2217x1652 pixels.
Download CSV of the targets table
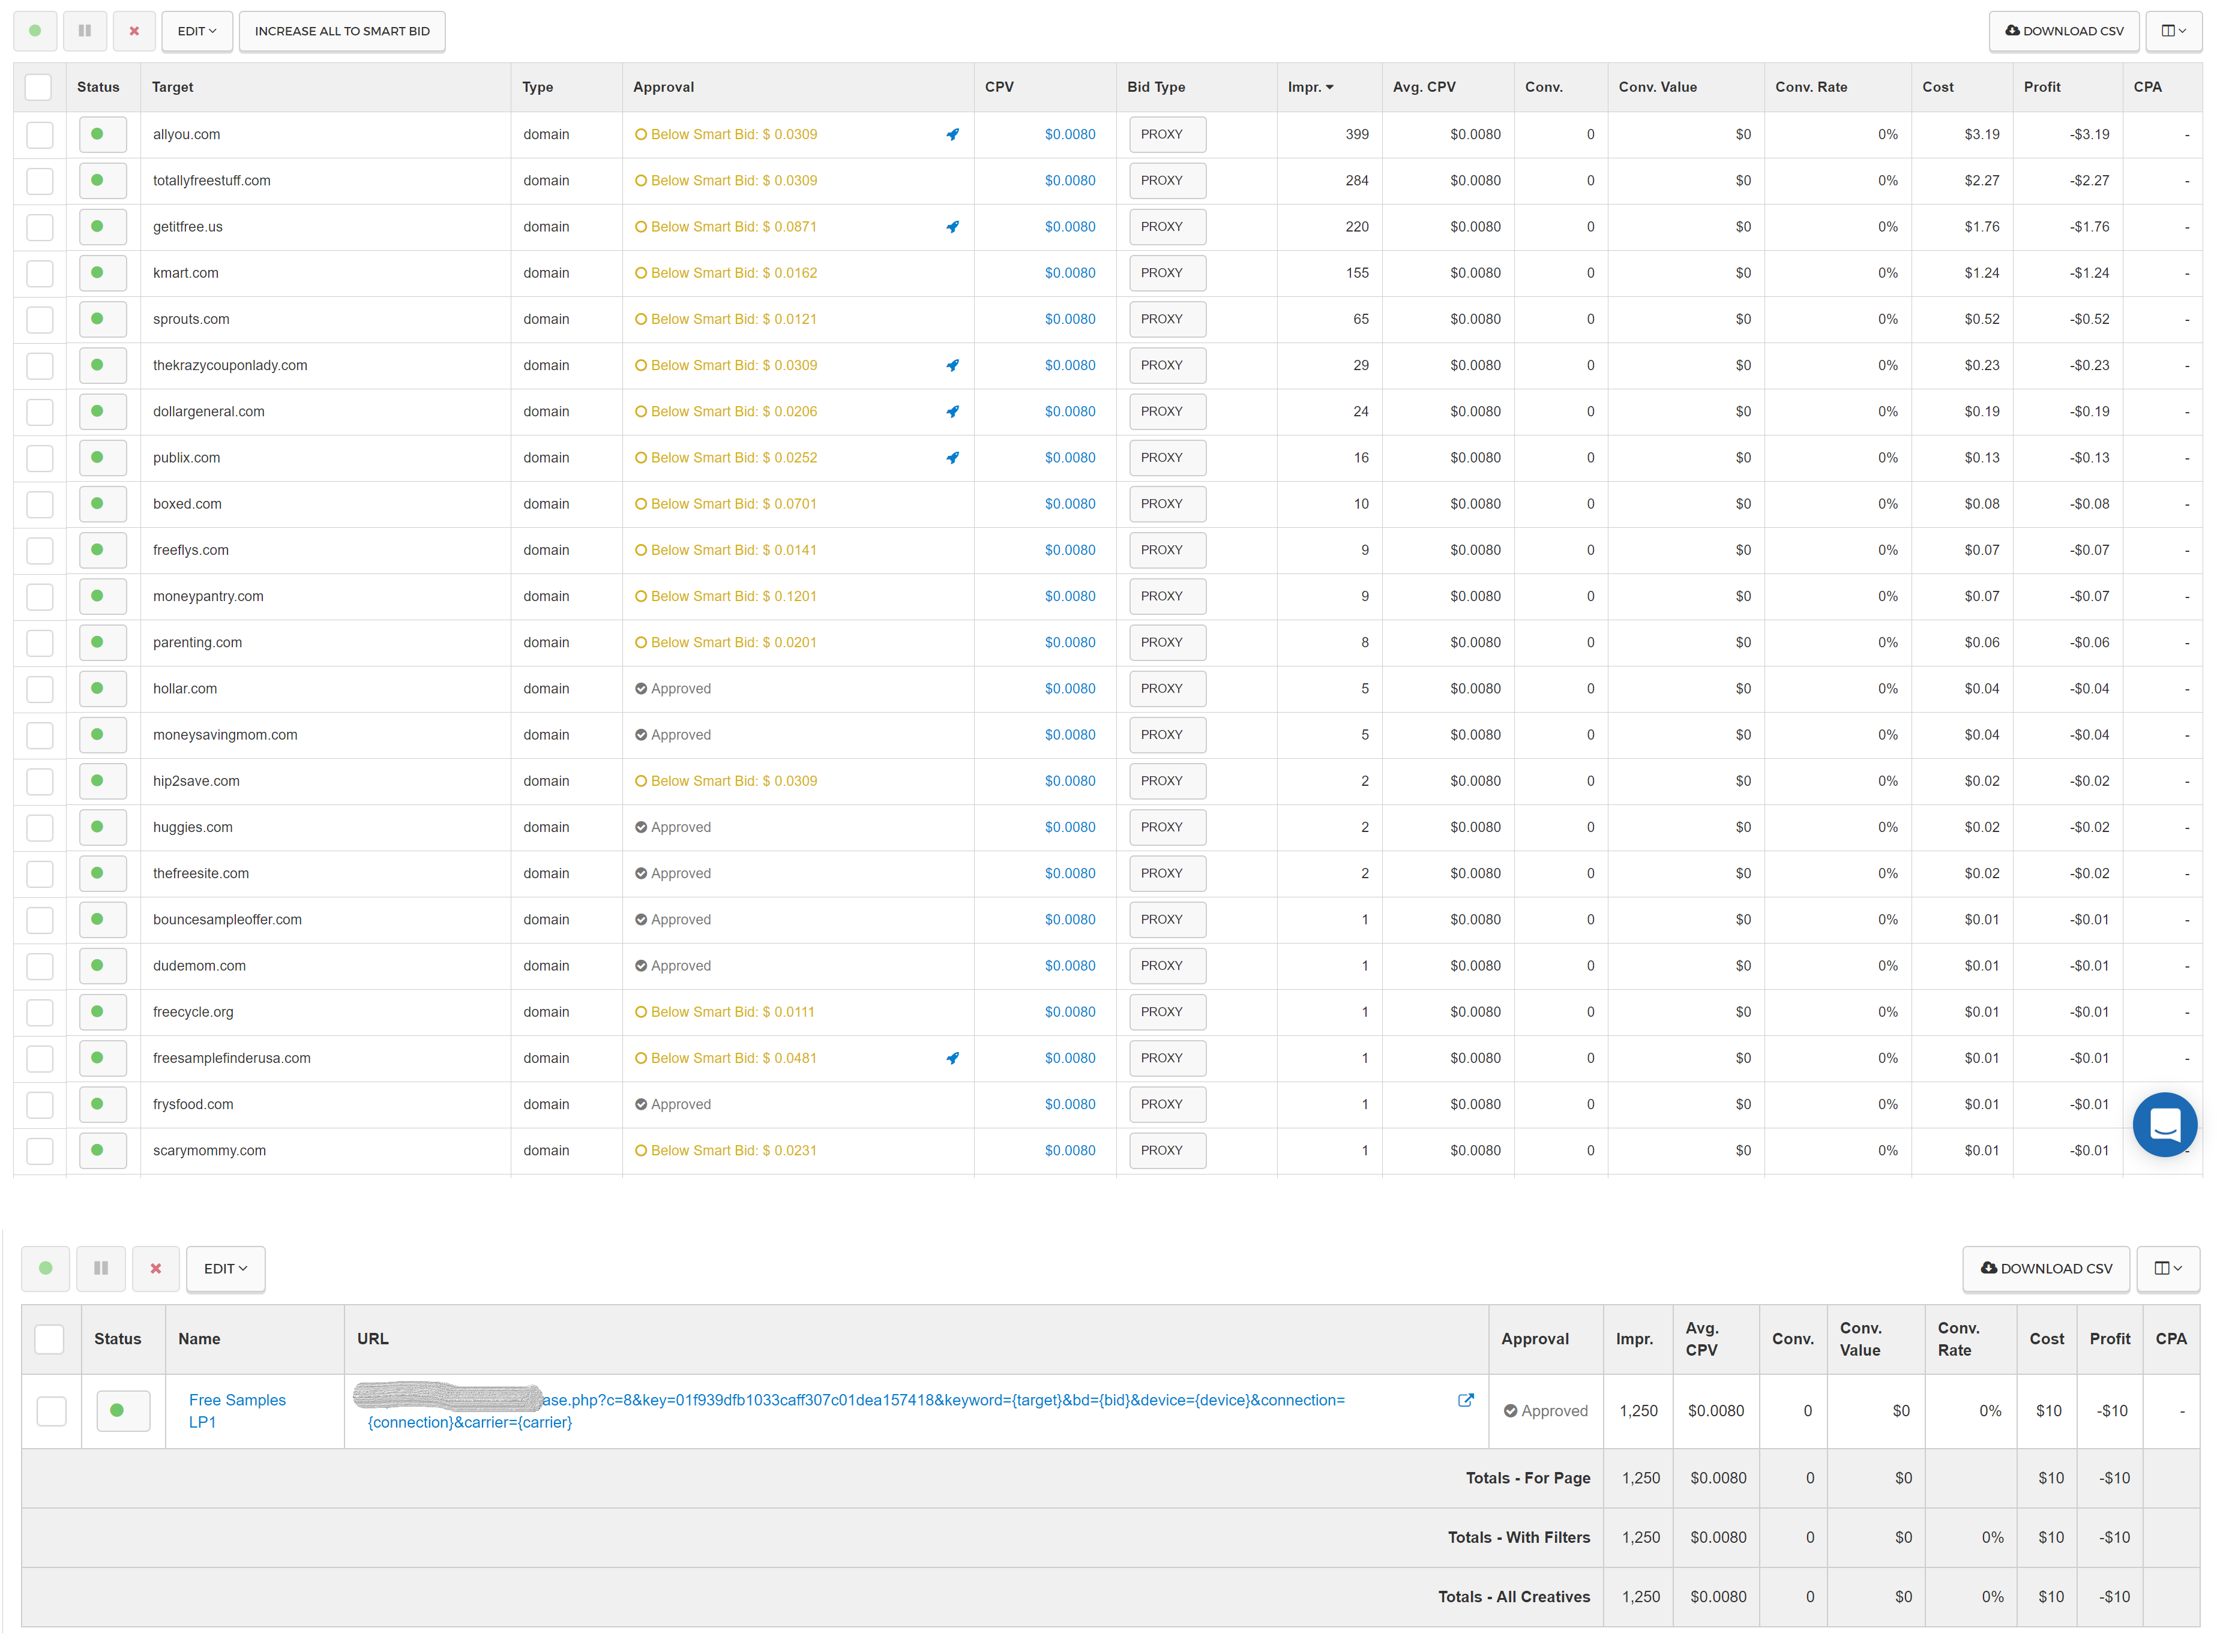coord(2064,31)
